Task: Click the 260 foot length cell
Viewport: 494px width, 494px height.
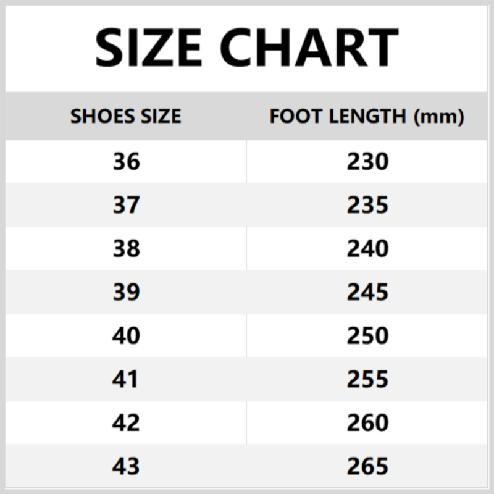Action: pyautogui.click(x=367, y=423)
